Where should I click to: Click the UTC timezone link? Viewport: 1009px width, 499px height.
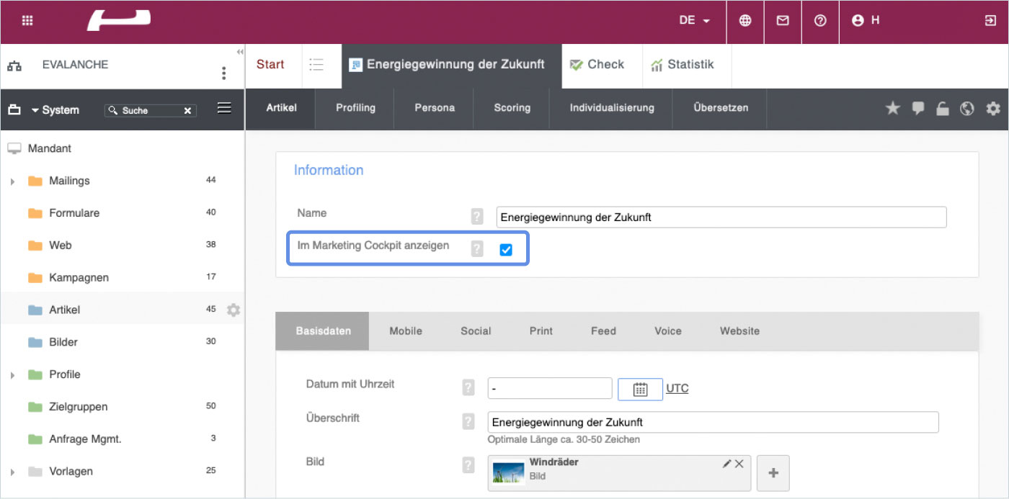677,388
